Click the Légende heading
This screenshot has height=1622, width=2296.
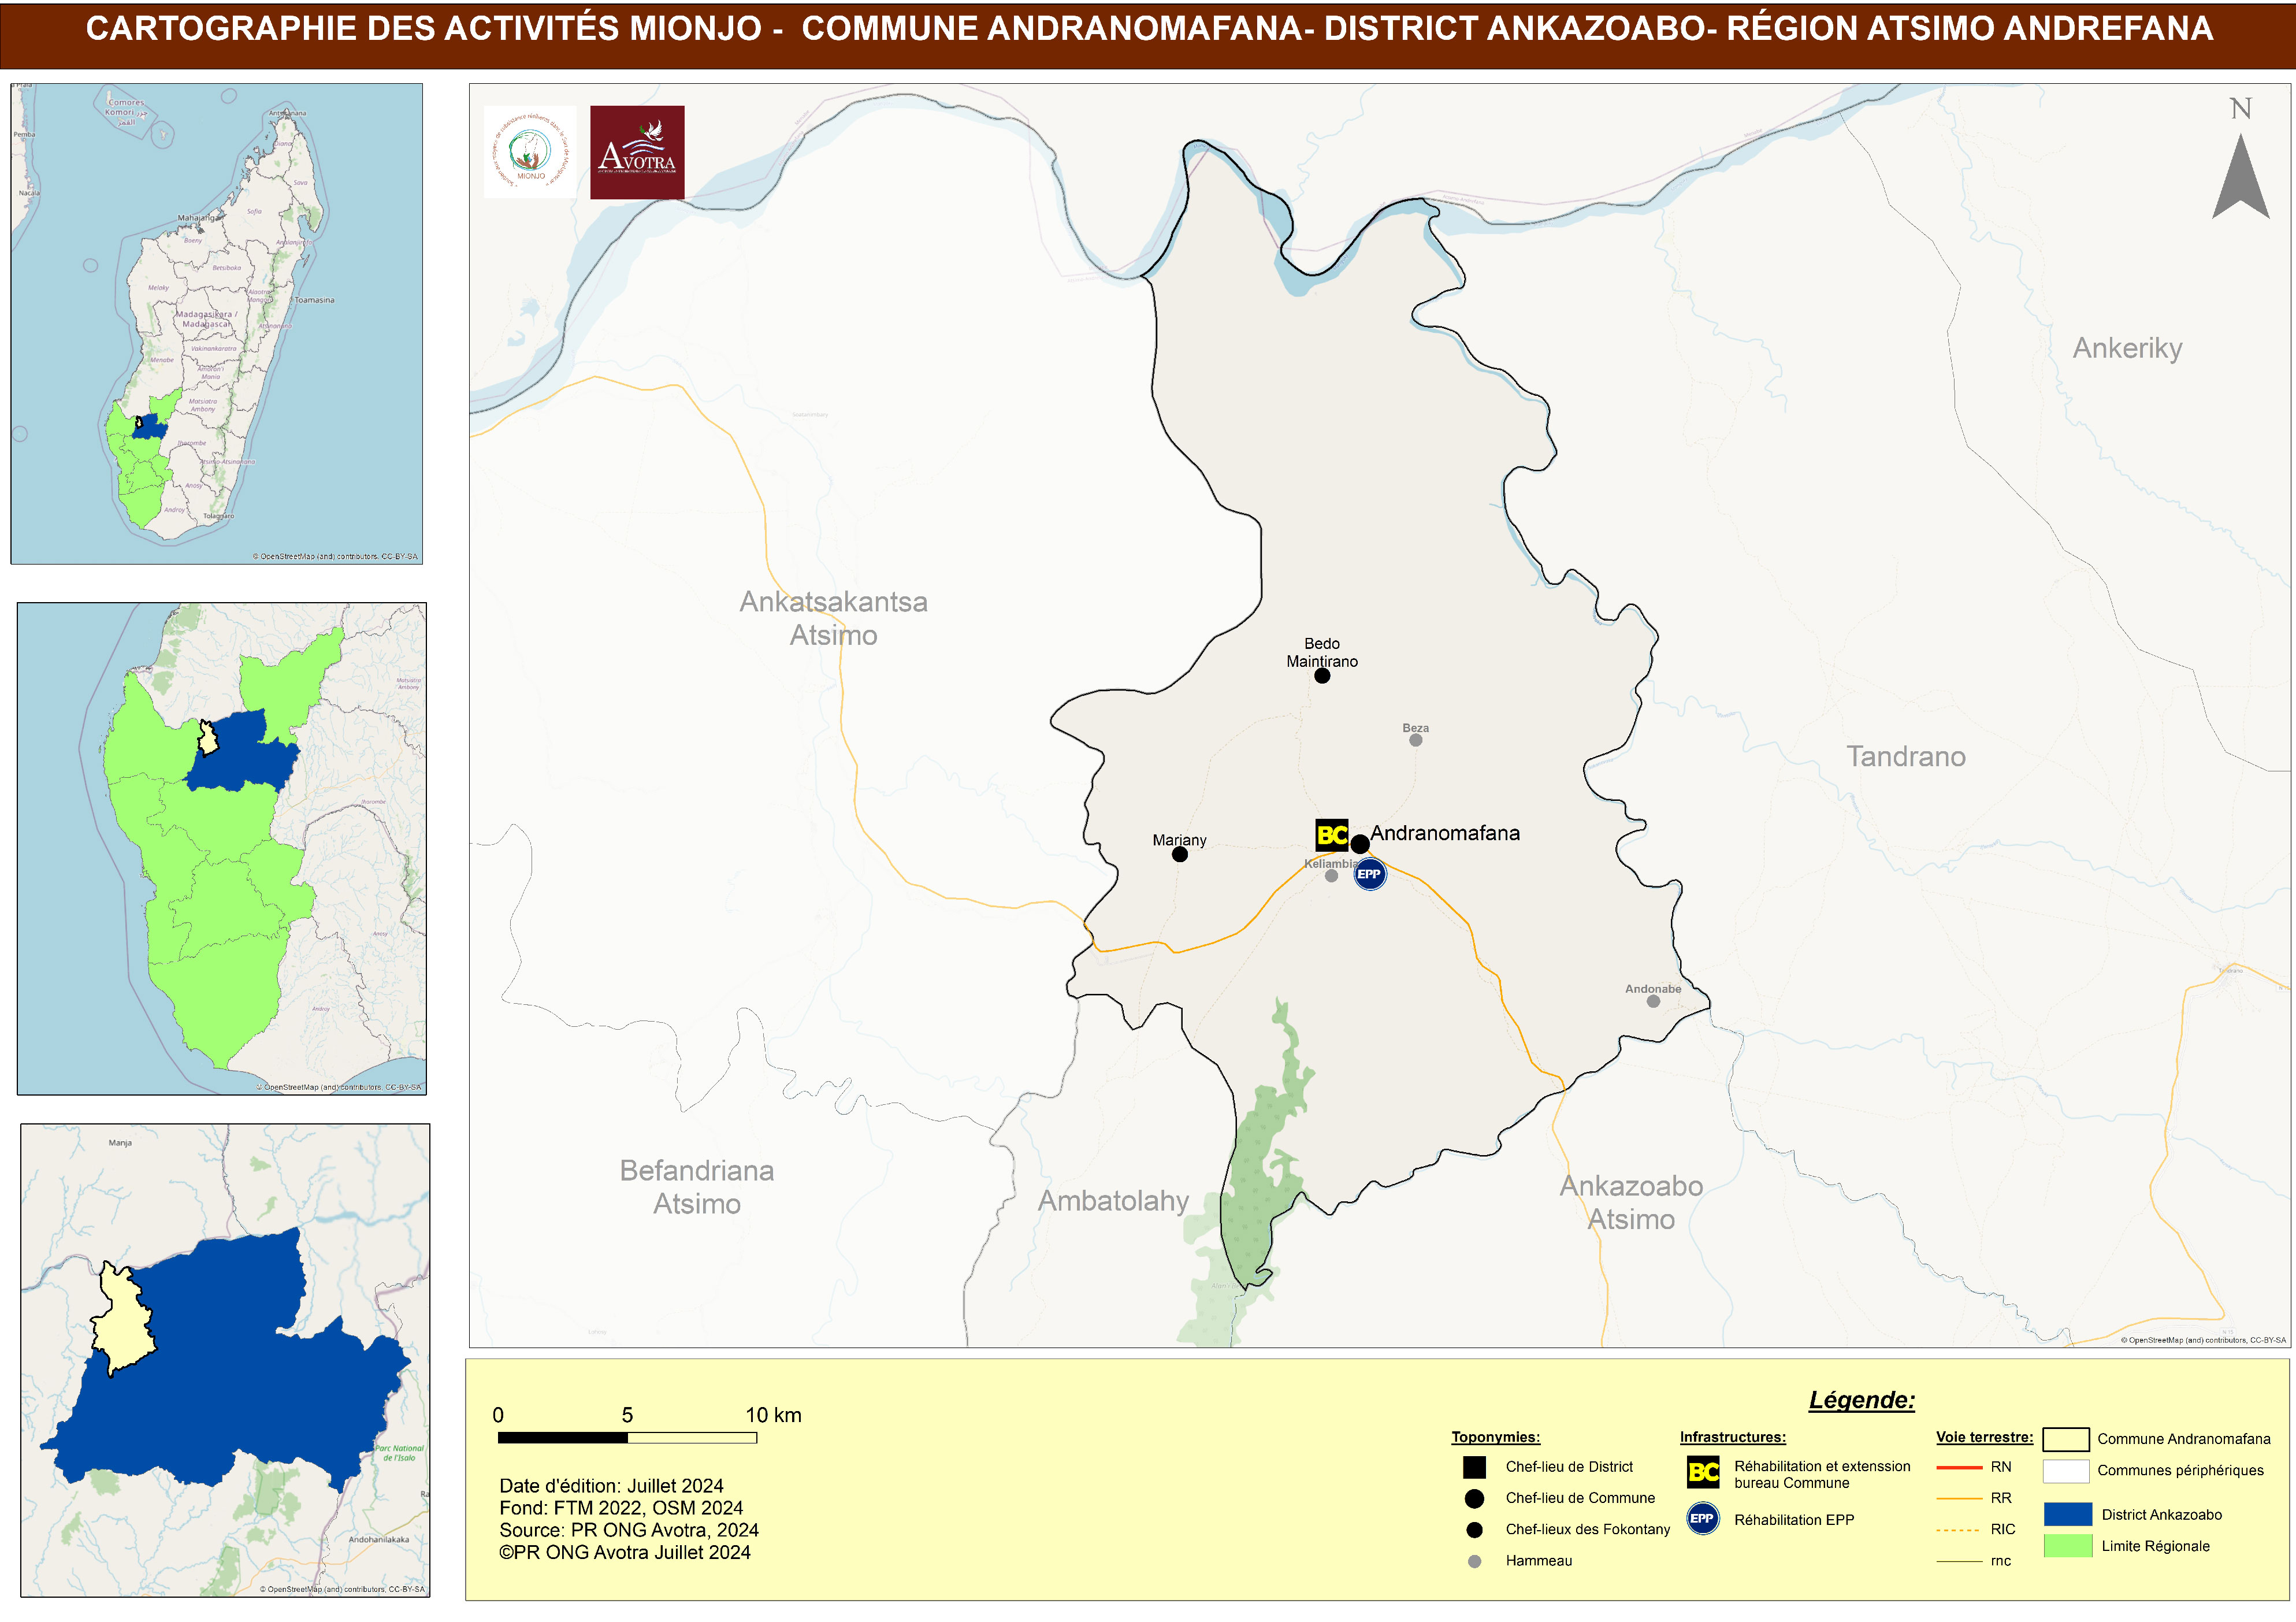pos(1861,1399)
